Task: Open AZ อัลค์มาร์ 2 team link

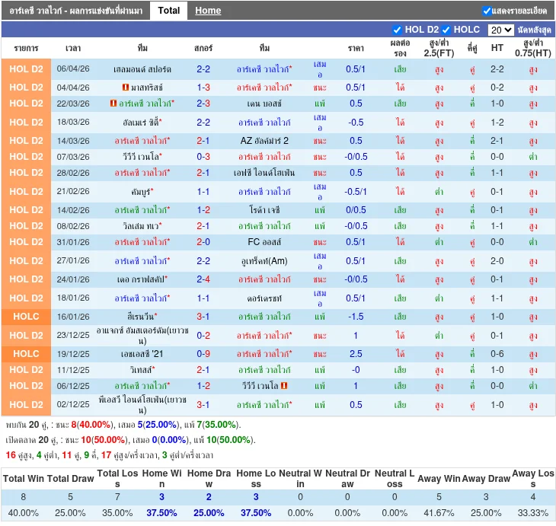Action: 264,141
